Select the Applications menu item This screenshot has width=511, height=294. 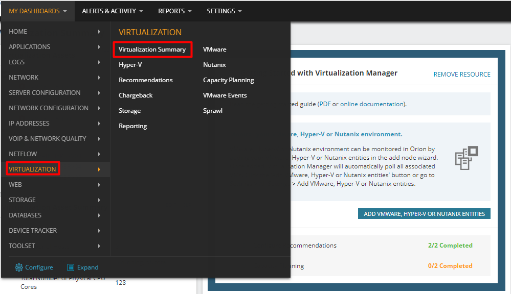click(29, 47)
